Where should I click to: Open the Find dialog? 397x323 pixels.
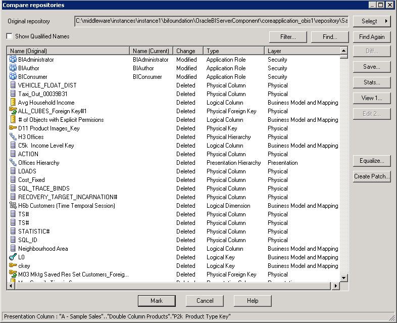coord(330,37)
